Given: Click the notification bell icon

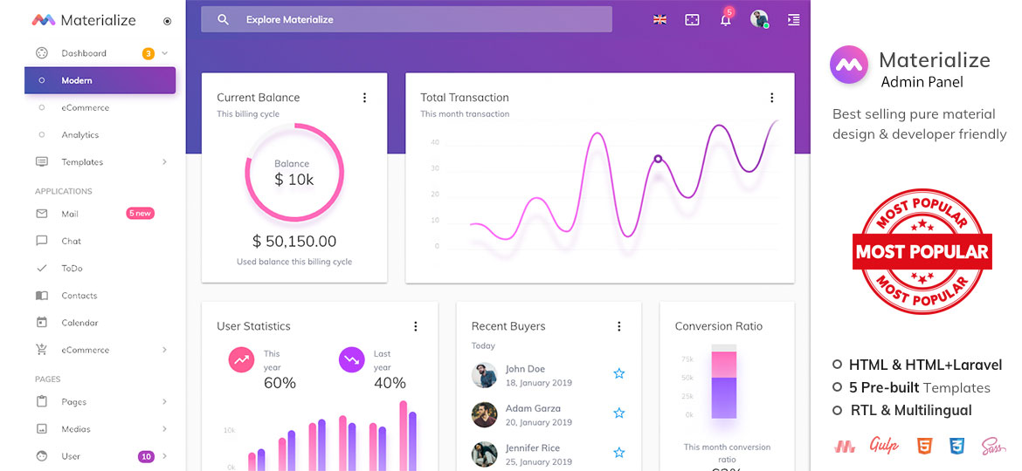Looking at the screenshot, I should coord(725,20).
